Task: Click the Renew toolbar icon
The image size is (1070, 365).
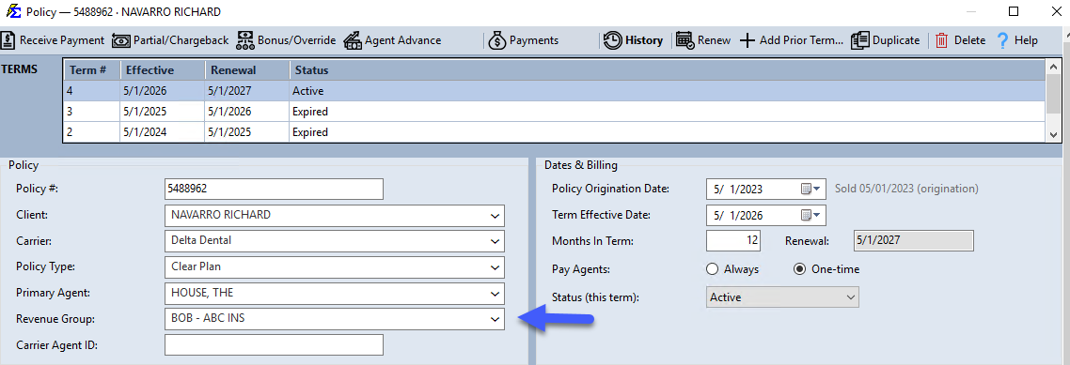Action: 685,40
